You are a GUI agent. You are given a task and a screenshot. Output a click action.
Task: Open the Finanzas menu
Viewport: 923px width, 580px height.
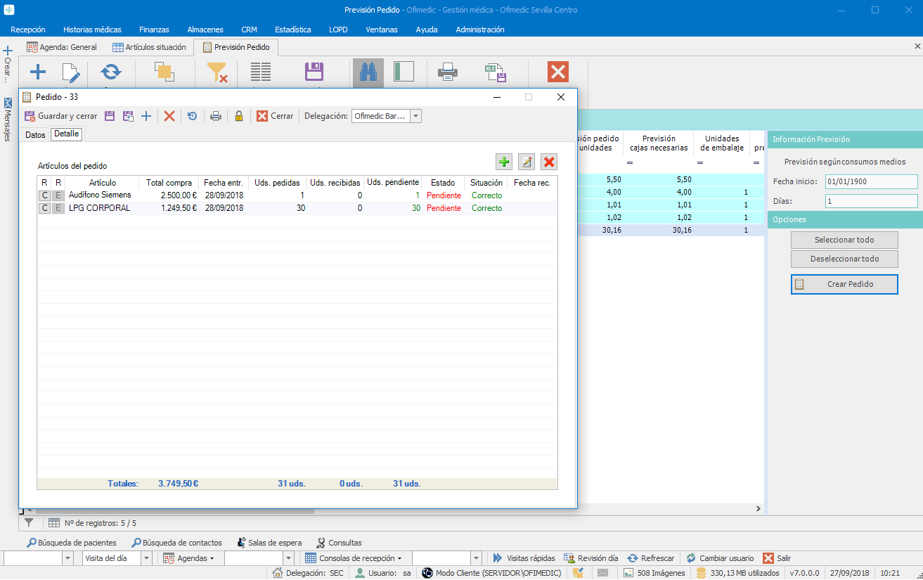click(154, 30)
